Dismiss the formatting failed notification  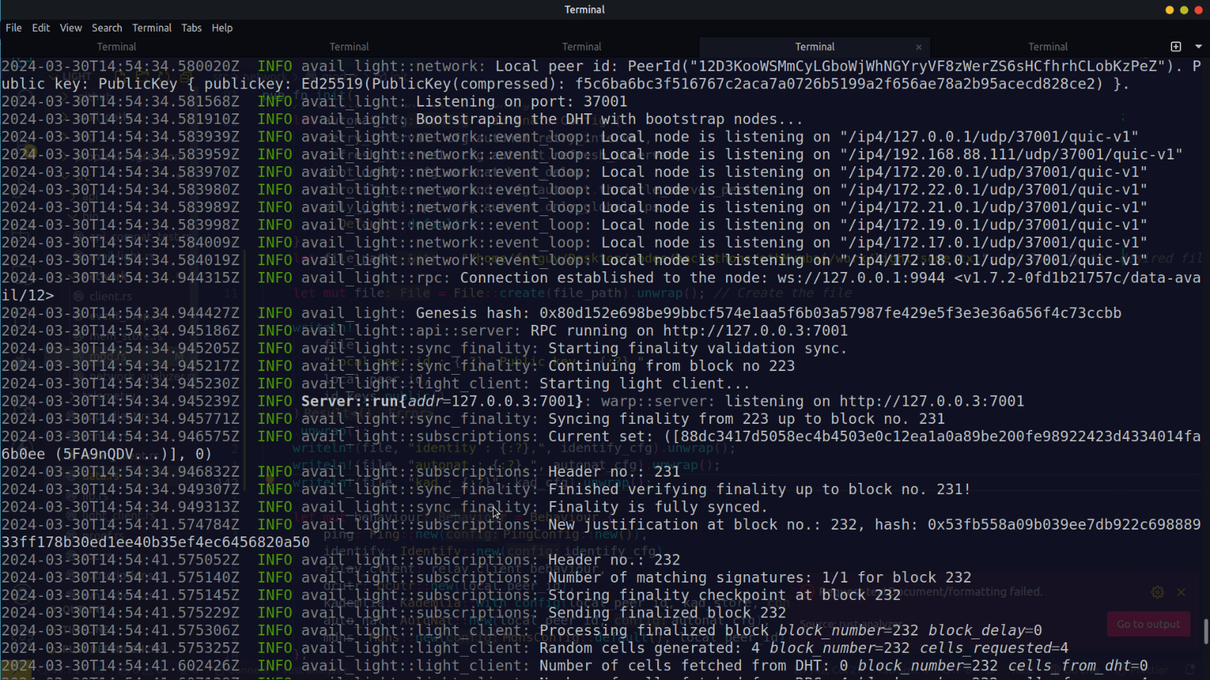tap(1181, 592)
